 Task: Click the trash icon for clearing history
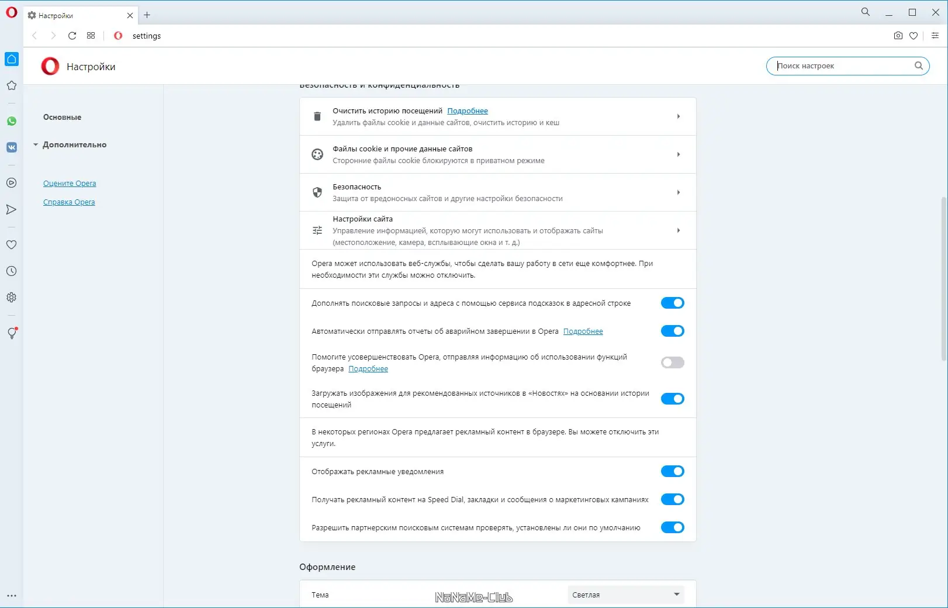pyautogui.click(x=317, y=116)
